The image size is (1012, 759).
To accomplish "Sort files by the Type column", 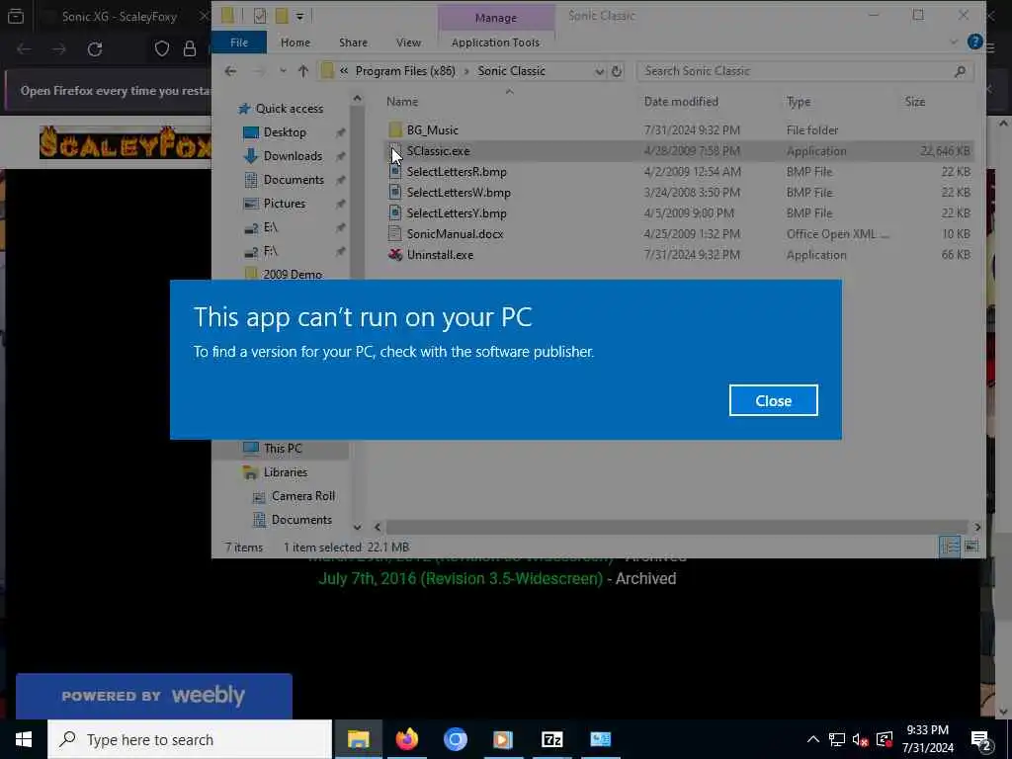I will tap(799, 102).
